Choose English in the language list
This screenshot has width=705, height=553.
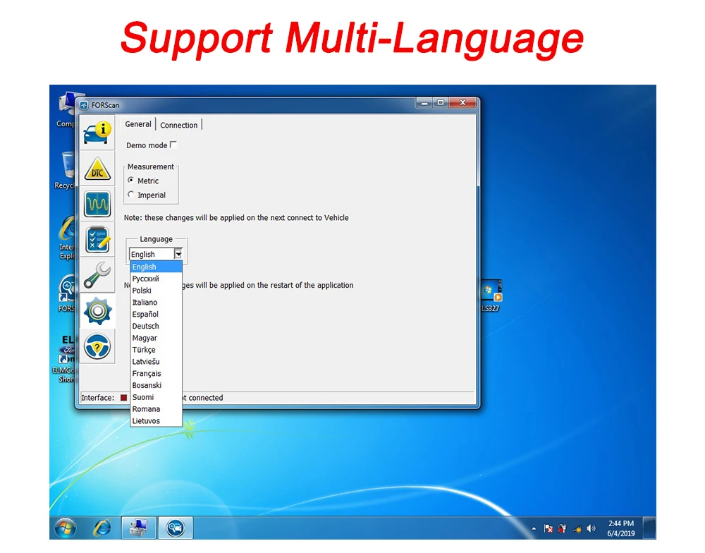156,267
